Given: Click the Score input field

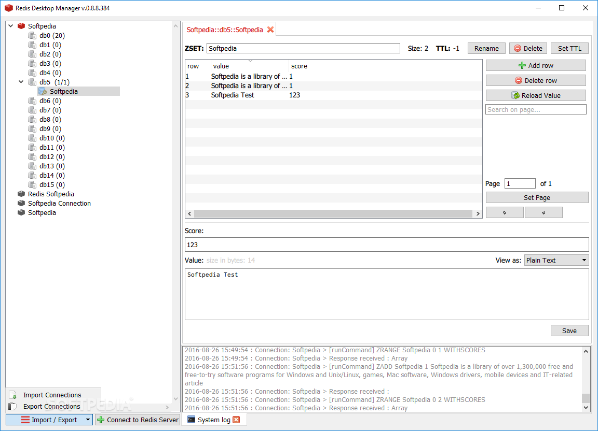Looking at the screenshot, I should [387, 245].
